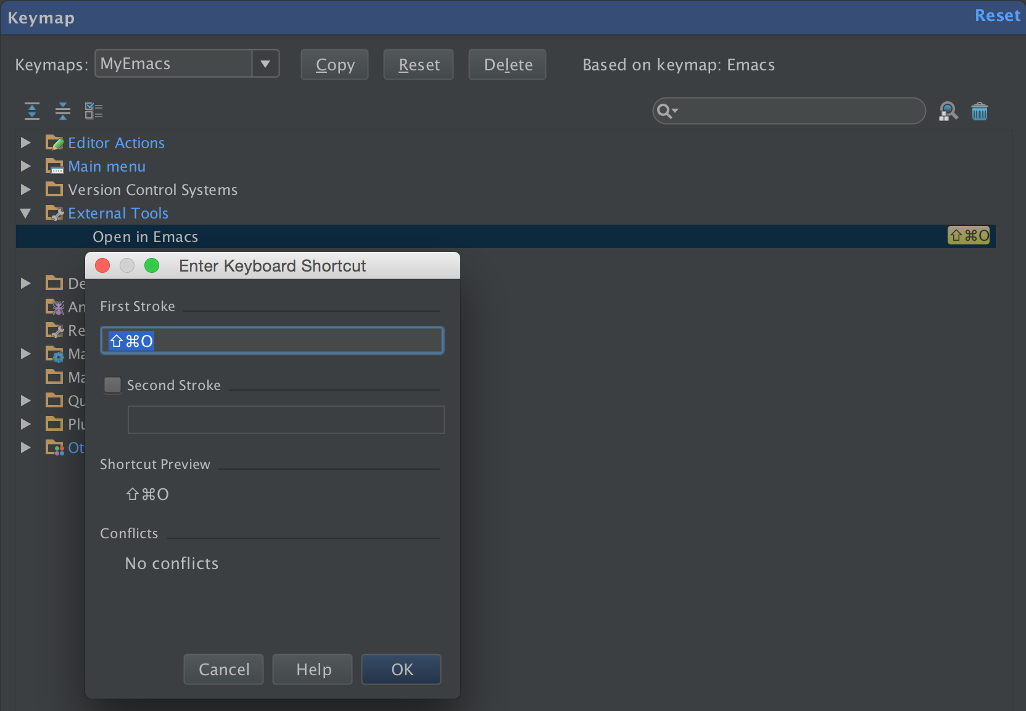Image resolution: width=1026 pixels, height=711 pixels.
Task: Click OK to confirm the shortcut
Action: point(401,669)
